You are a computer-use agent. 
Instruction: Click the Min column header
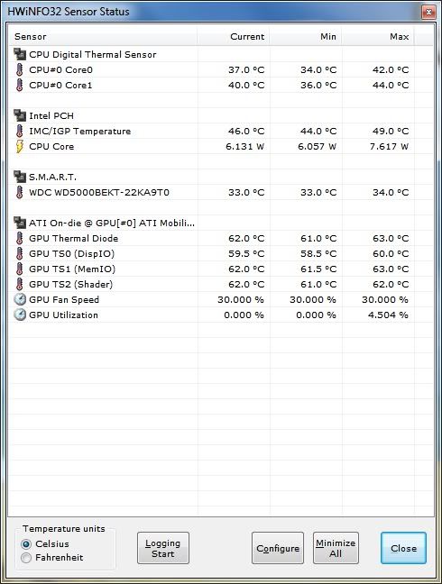coord(306,36)
